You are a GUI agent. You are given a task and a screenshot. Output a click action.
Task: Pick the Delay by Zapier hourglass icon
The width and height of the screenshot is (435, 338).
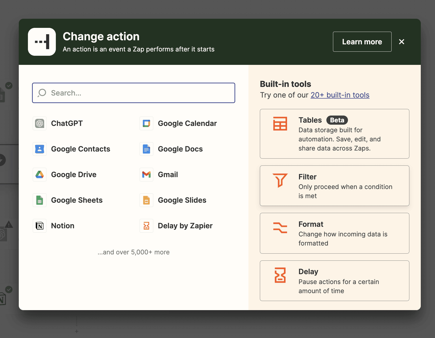click(x=146, y=226)
